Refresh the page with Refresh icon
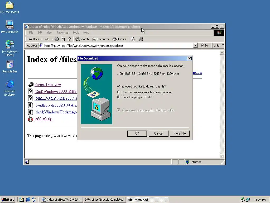 63,39
